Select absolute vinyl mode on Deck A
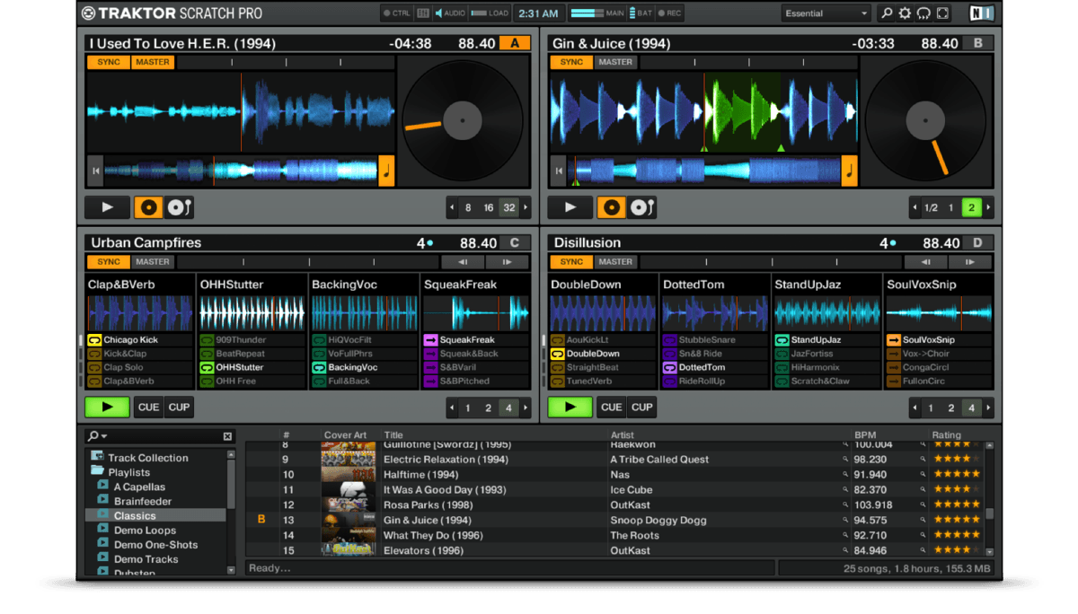This screenshot has height=614, width=1078. 149,207
